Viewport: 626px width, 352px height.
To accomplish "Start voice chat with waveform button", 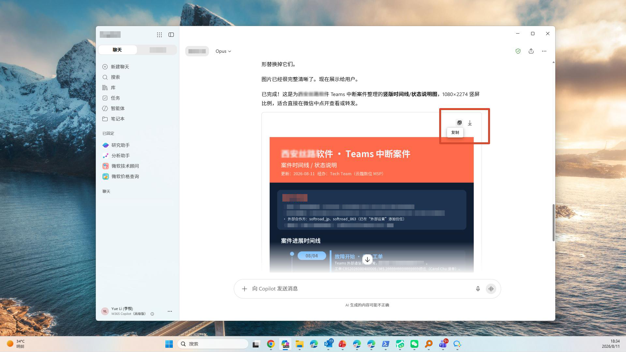I will tap(491, 289).
